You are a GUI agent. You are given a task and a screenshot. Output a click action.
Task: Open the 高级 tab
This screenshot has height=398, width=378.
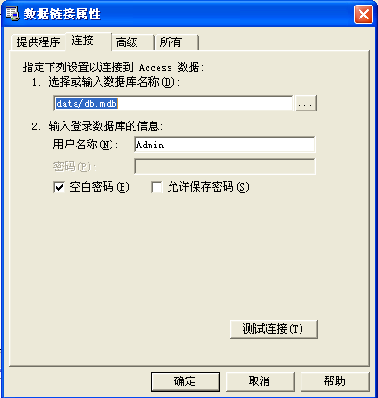(133, 42)
